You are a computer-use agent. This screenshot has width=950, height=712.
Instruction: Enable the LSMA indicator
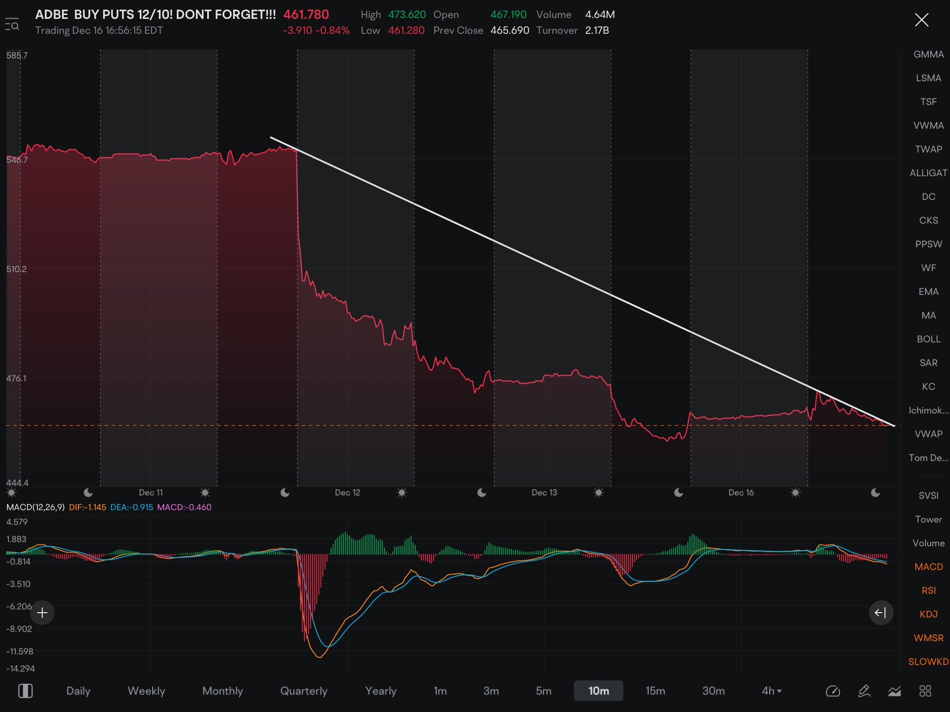928,78
